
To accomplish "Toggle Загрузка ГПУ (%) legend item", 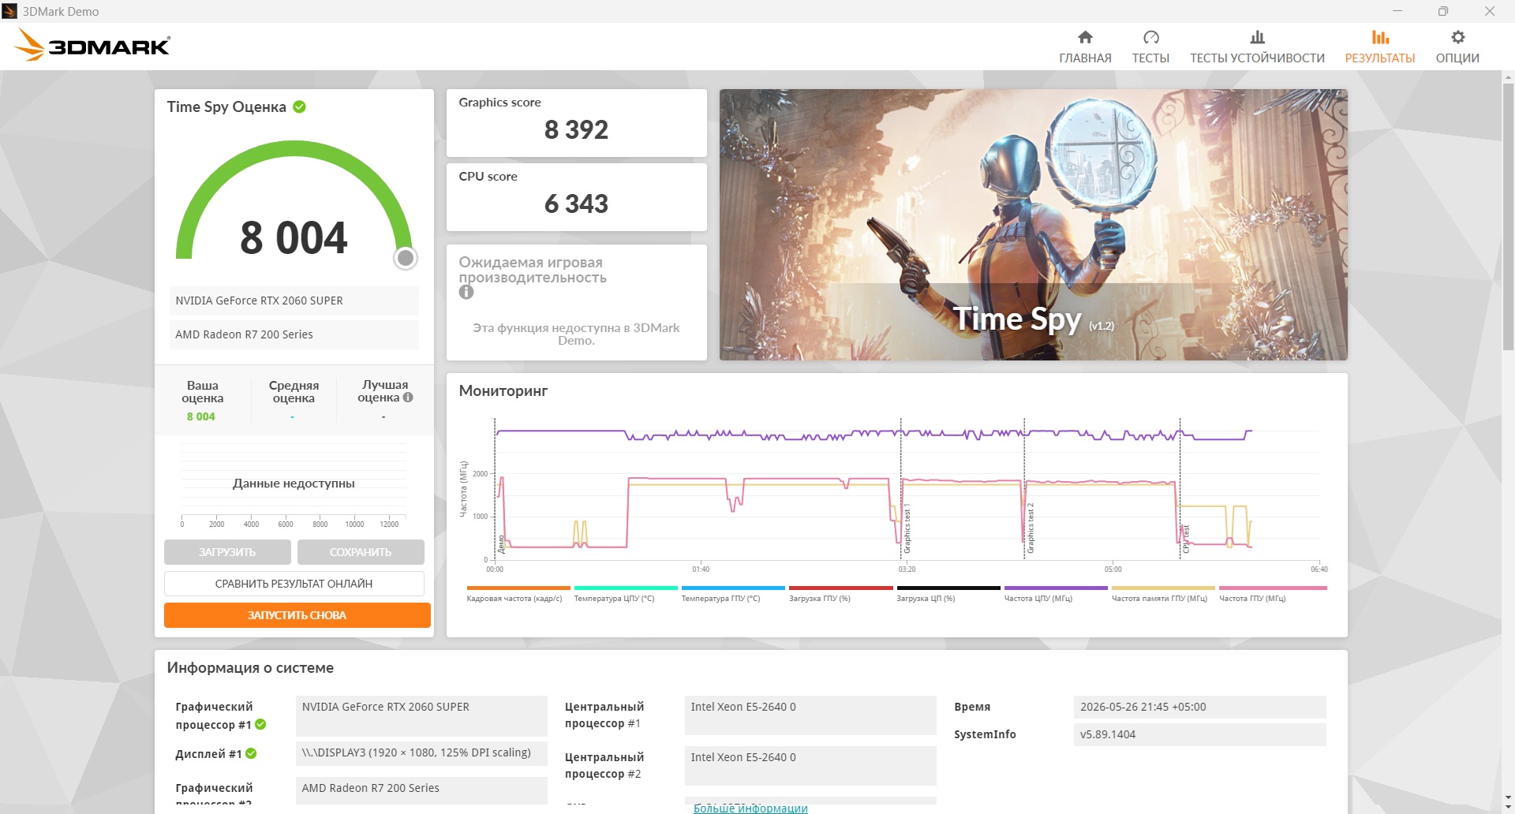I will point(840,594).
